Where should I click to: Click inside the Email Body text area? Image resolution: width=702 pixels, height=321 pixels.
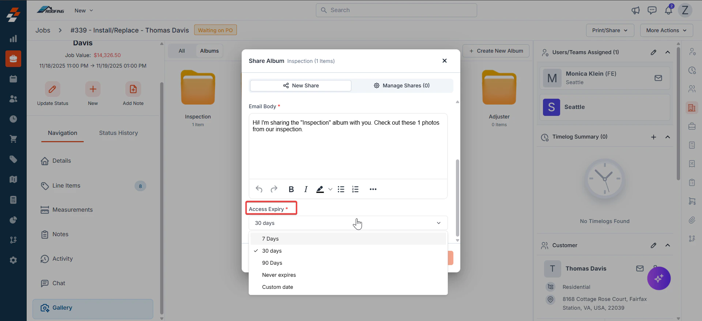(348, 146)
